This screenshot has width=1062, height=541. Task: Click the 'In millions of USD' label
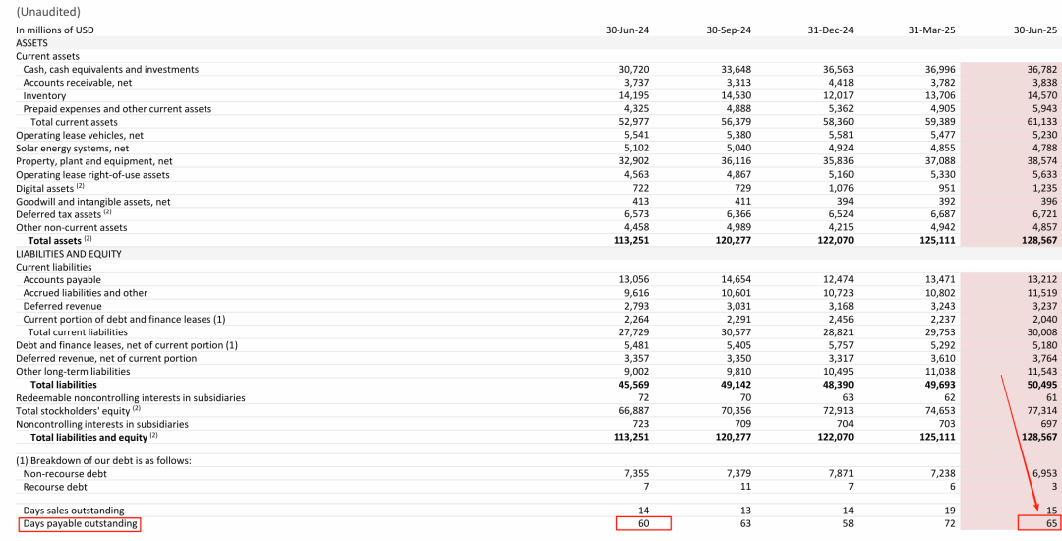click(x=55, y=30)
